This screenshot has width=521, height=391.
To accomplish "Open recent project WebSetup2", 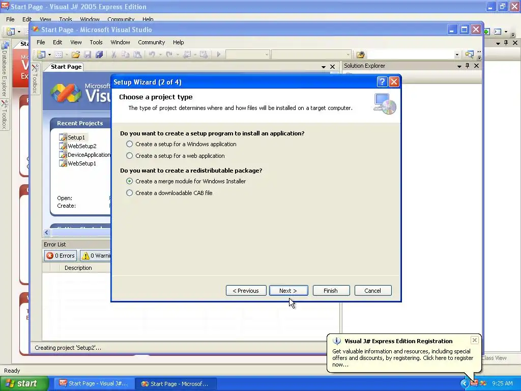I will coord(82,146).
